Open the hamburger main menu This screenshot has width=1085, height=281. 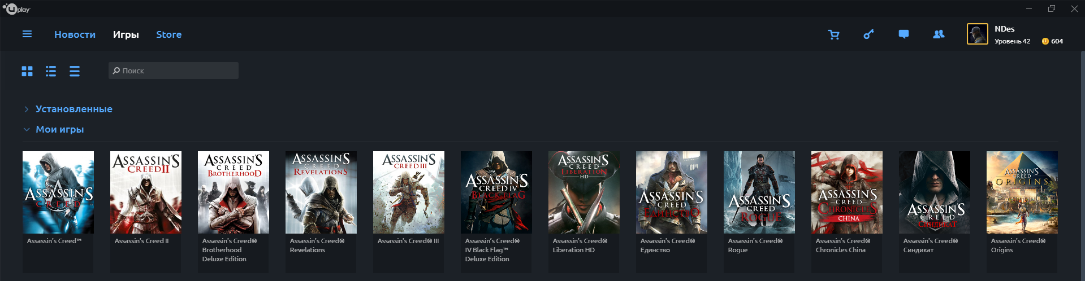tap(27, 34)
